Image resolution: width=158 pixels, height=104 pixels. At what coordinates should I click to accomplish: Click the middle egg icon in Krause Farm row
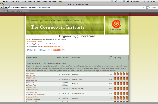point(121,83)
